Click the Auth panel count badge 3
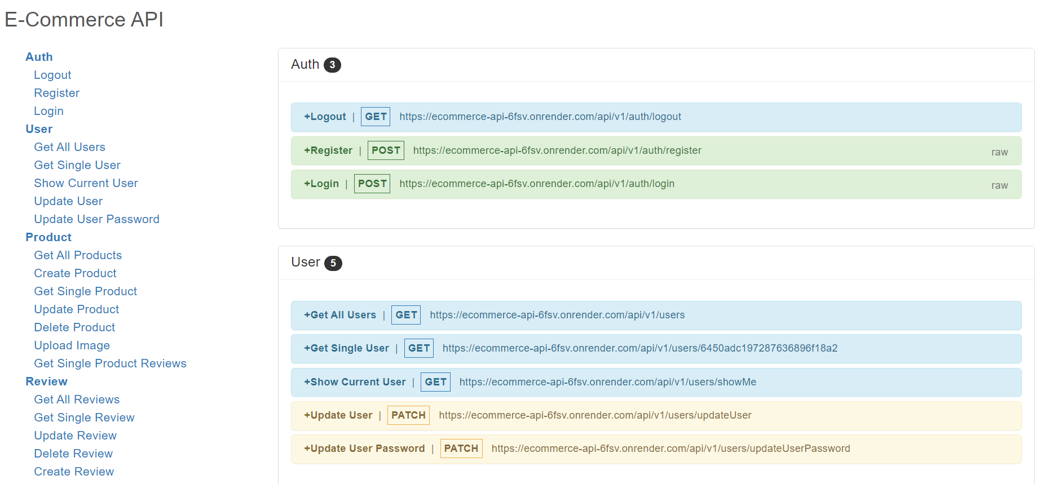 click(332, 65)
